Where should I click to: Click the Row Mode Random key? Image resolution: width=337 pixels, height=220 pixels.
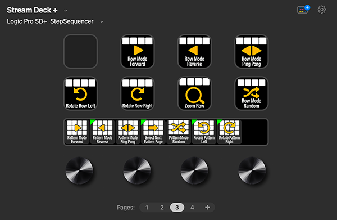pos(252,93)
